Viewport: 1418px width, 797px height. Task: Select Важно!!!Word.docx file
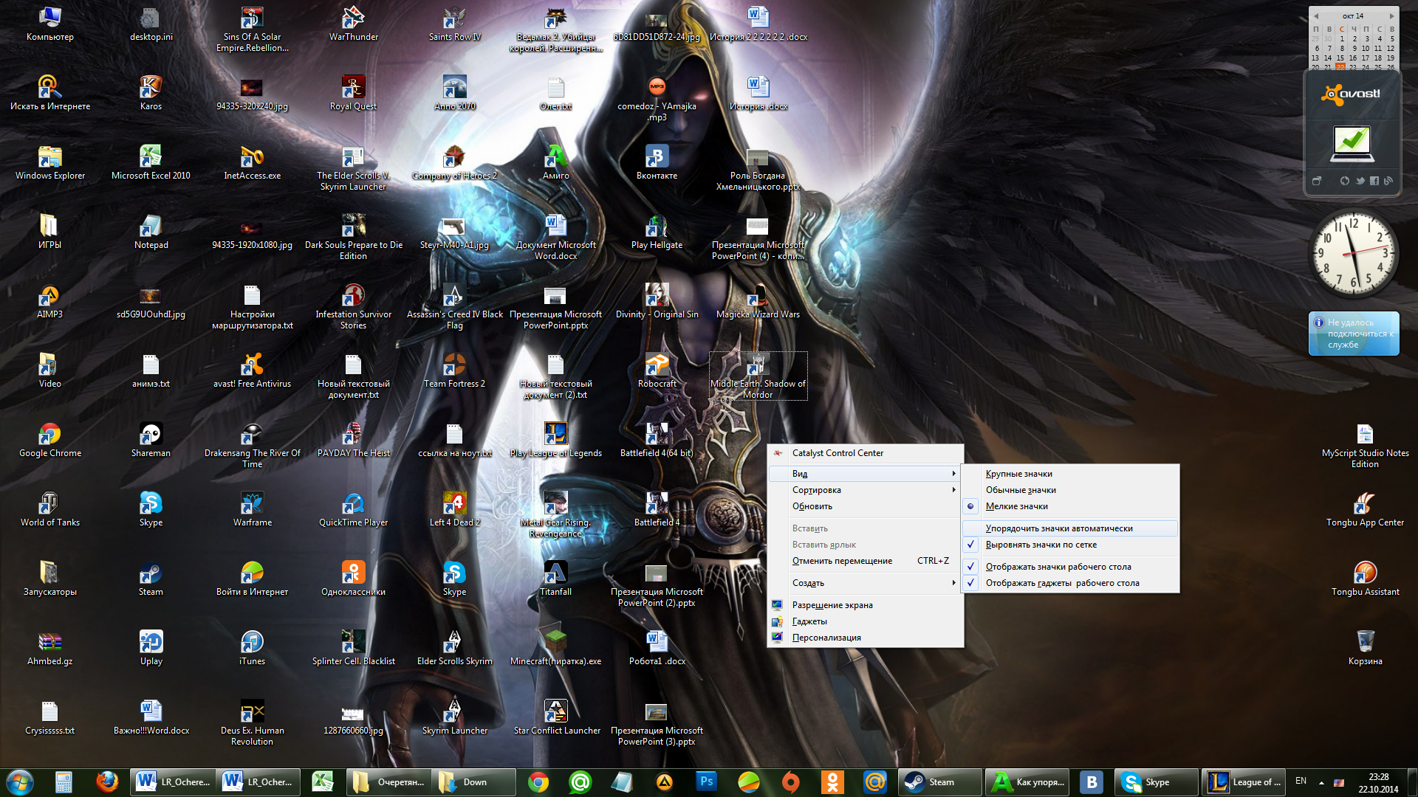tap(151, 717)
